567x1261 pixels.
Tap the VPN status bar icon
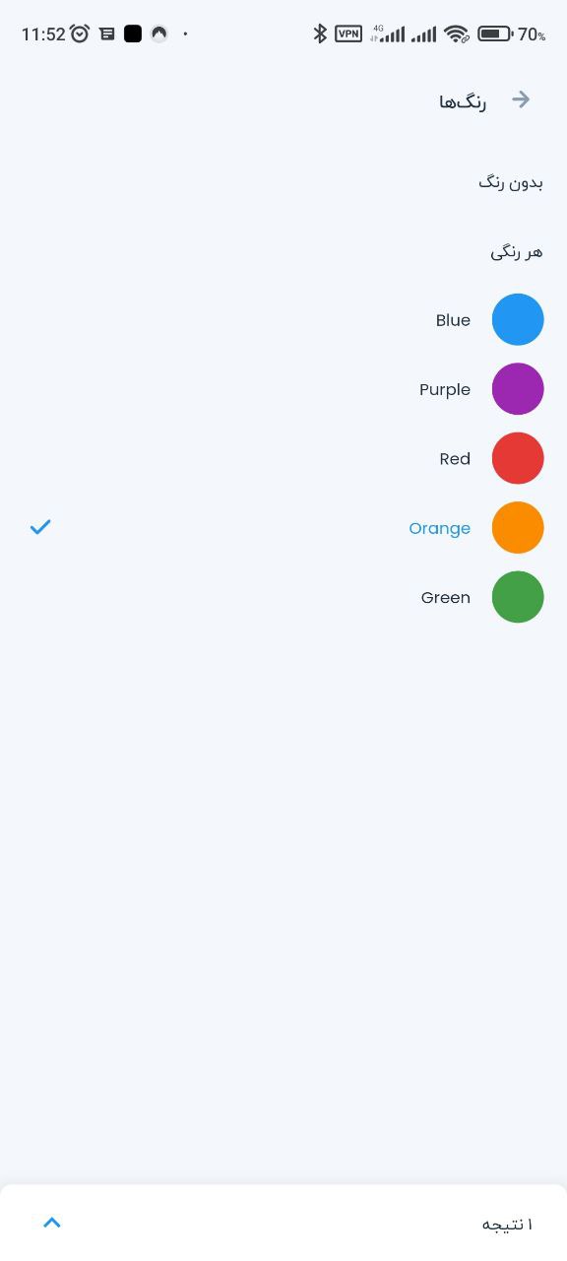tap(348, 33)
